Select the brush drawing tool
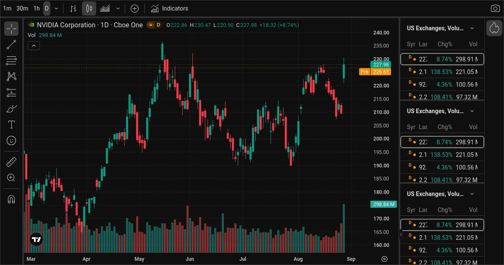The width and height of the screenshot is (504, 265). (x=11, y=109)
